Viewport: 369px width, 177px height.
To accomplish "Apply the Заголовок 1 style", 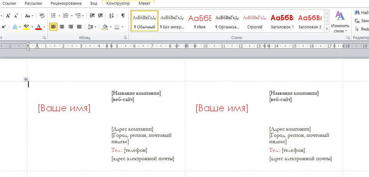I will 282,22.
